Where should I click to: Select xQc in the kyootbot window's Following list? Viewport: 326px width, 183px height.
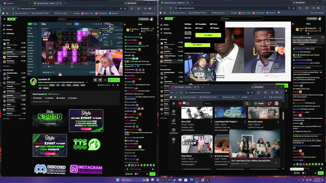(x=14, y=44)
